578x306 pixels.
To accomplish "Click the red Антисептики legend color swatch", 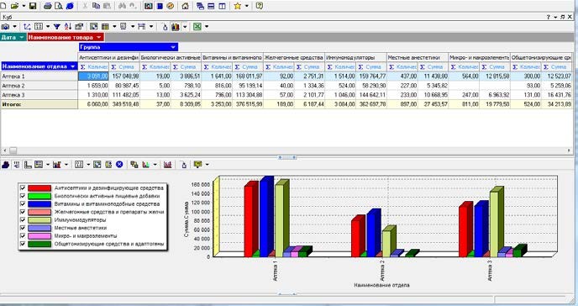I will (x=39, y=188).
